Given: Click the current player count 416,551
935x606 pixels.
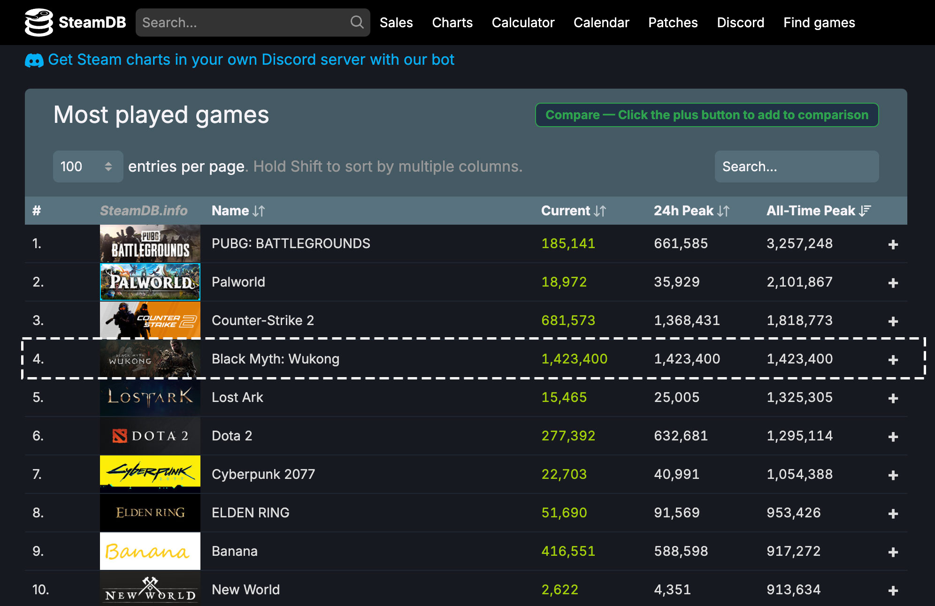Looking at the screenshot, I should click(568, 551).
